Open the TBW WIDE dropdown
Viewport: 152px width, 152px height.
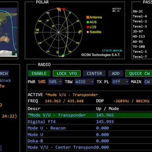pos(84,82)
